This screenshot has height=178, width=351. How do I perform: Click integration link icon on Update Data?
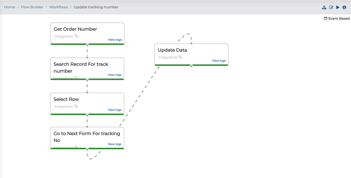pos(180,57)
